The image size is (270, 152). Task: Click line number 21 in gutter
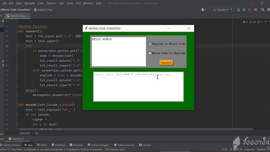pyautogui.click(x=7, y=46)
